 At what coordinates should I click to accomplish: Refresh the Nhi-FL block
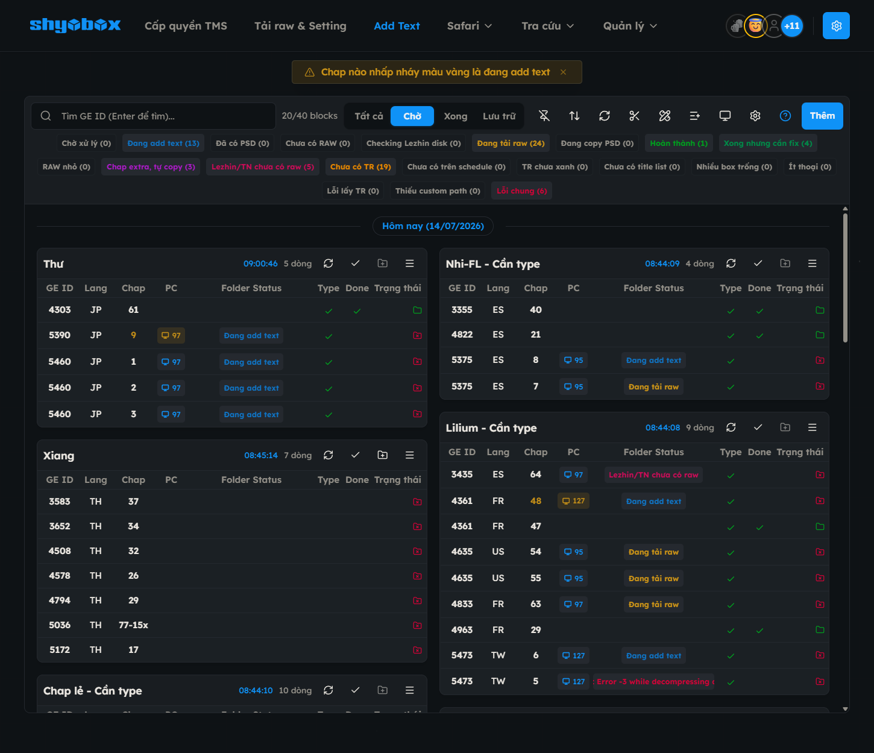click(731, 263)
